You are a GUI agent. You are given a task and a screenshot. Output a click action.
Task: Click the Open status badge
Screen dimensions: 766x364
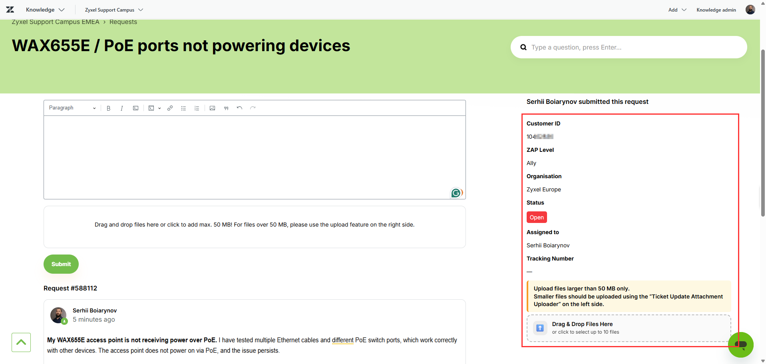(537, 217)
